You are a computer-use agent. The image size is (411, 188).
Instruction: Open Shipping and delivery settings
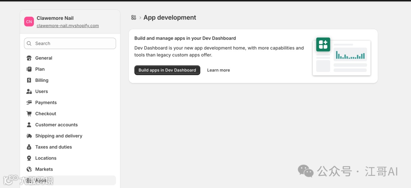[70, 136]
